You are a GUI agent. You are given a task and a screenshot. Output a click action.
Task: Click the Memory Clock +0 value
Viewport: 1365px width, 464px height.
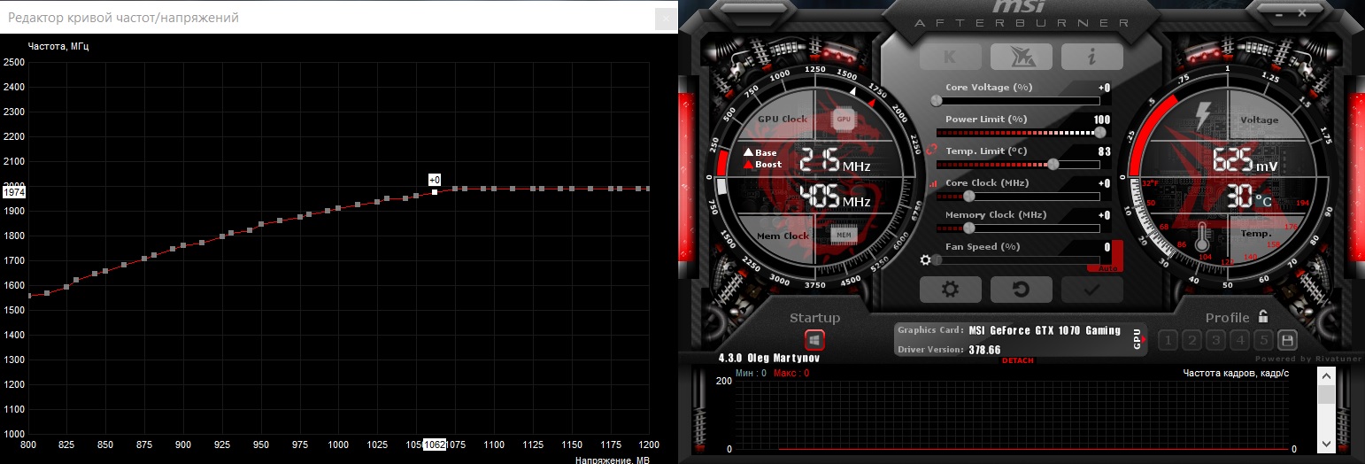coord(1104,215)
